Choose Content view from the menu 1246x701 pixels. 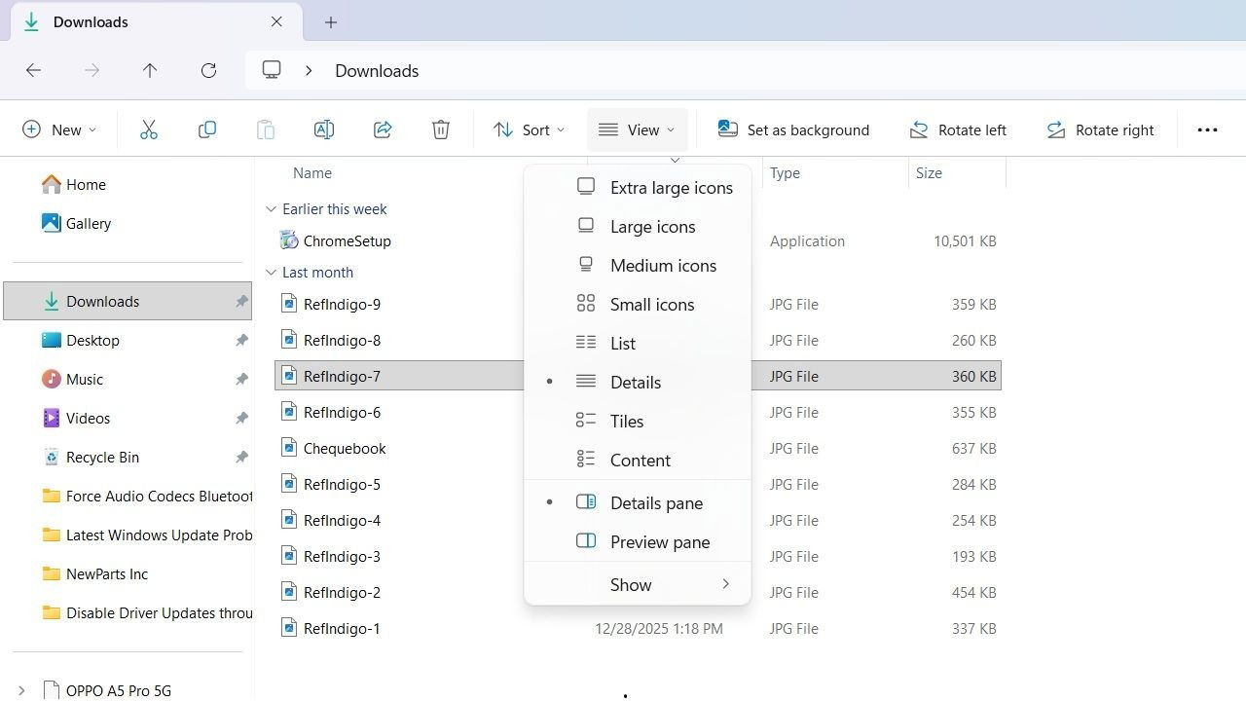pyautogui.click(x=640, y=460)
